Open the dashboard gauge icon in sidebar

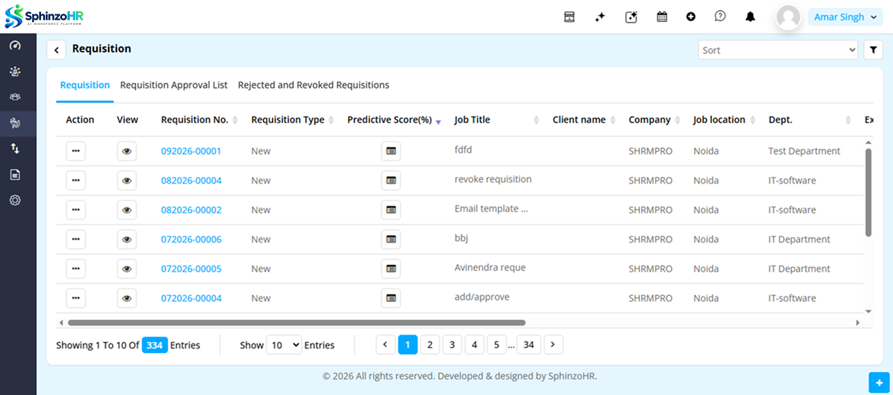15,45
